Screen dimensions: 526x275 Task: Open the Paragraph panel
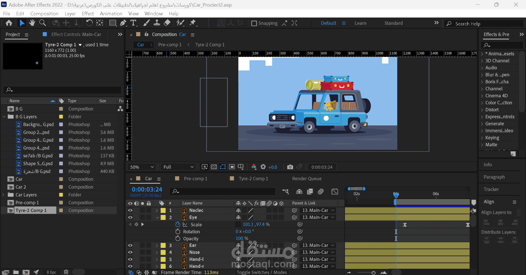494,177
